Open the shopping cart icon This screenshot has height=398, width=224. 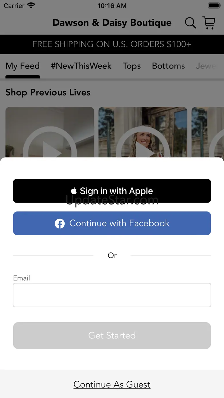(x=209, y=23)
